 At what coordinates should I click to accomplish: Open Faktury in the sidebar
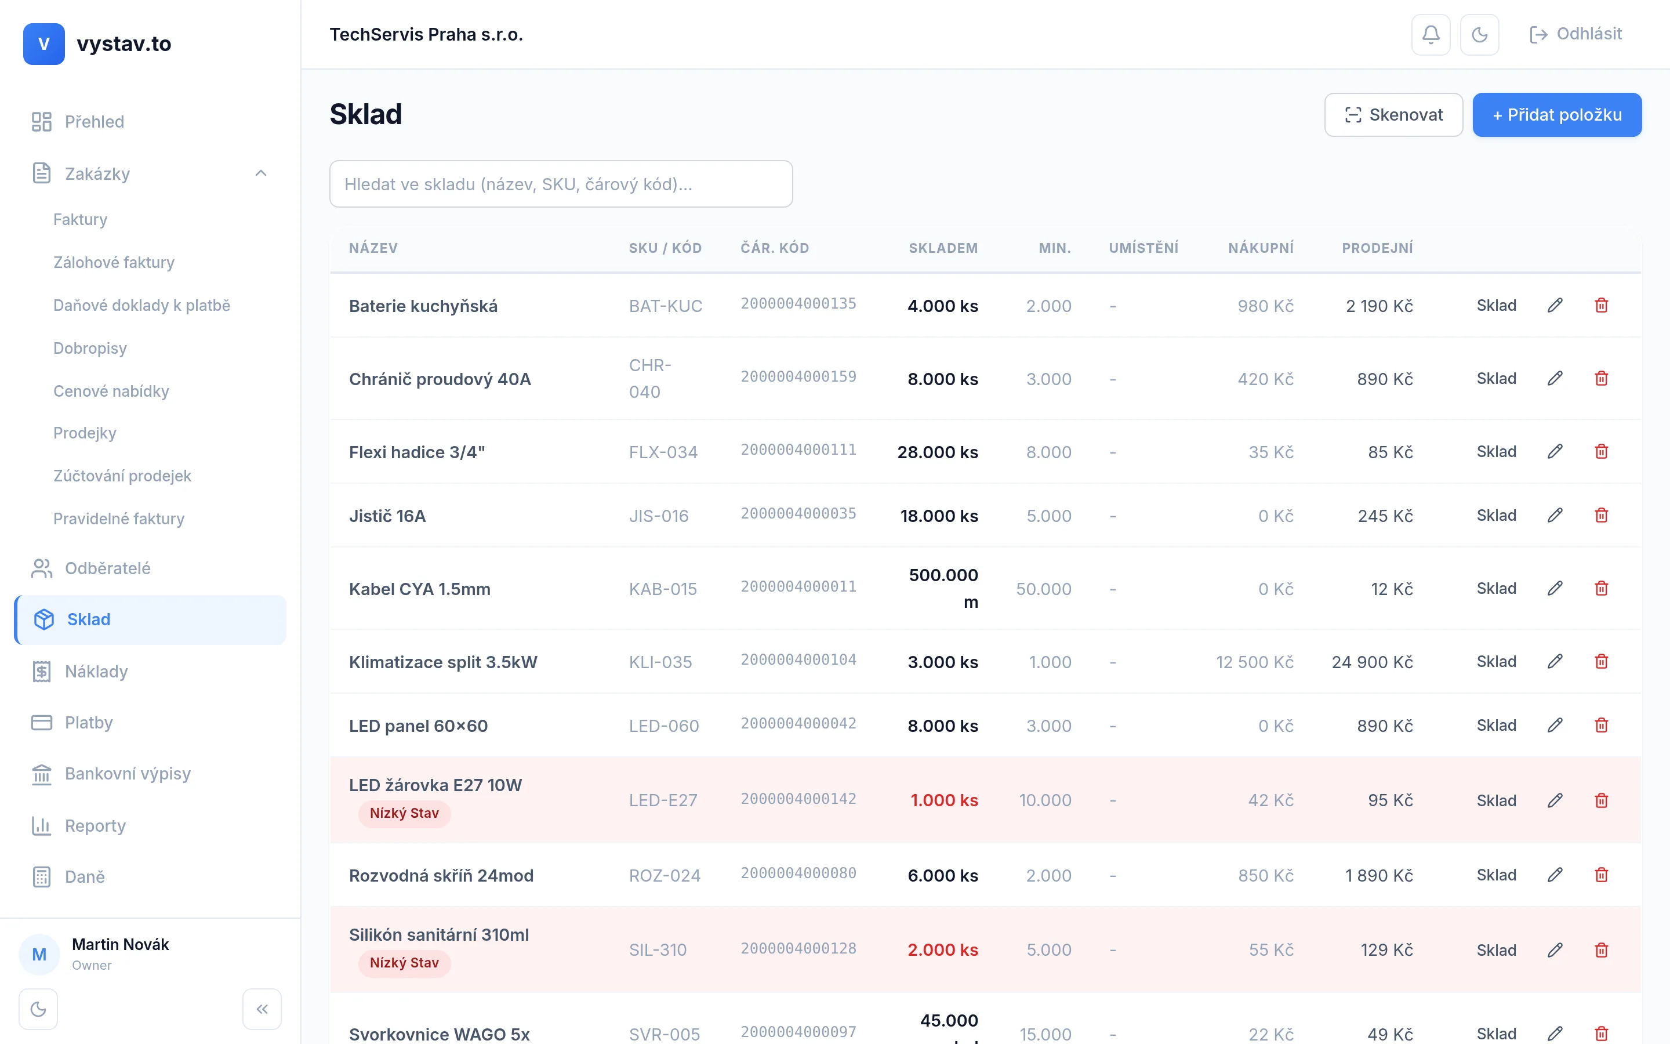(x=80, y=220)
